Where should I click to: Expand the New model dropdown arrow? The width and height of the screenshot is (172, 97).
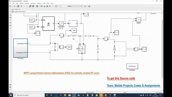12,6
